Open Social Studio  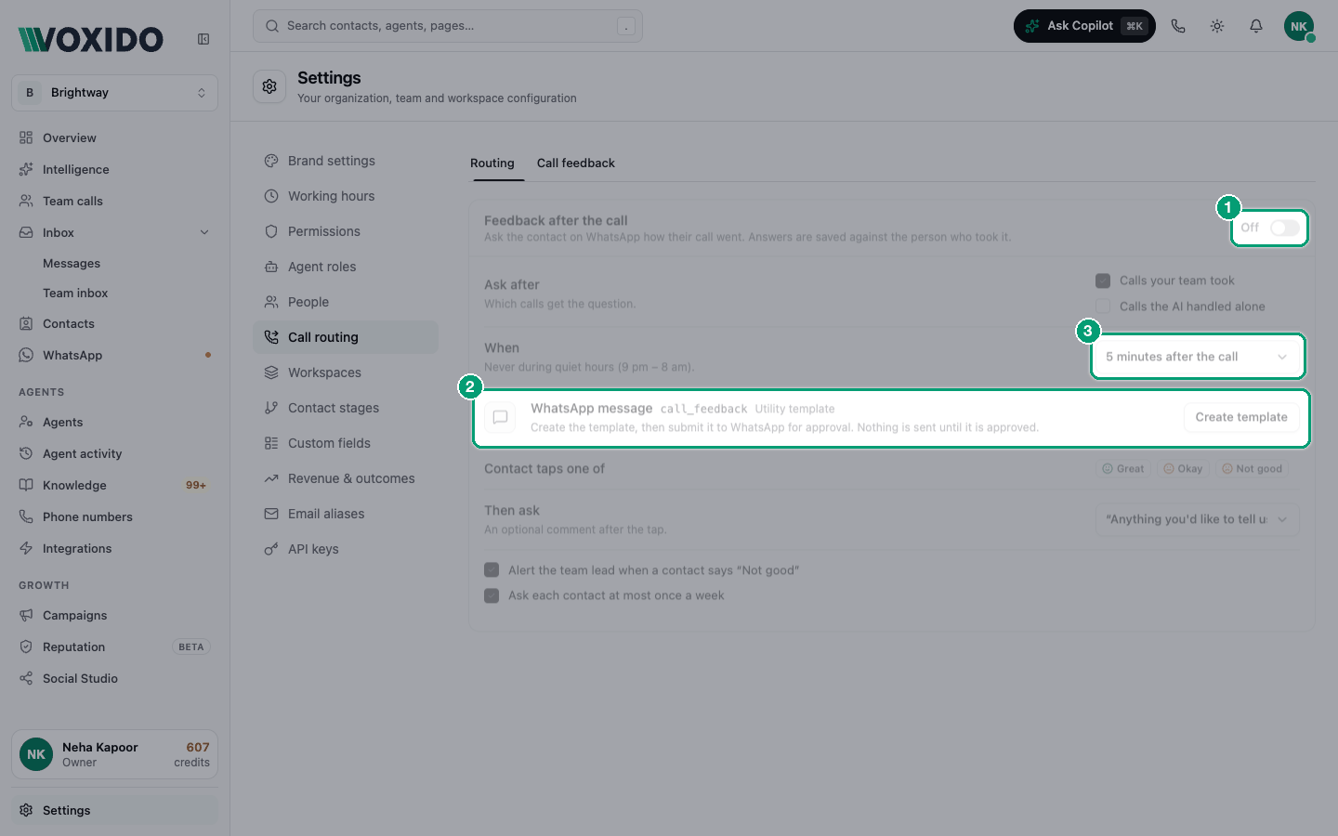click(115, 678)
